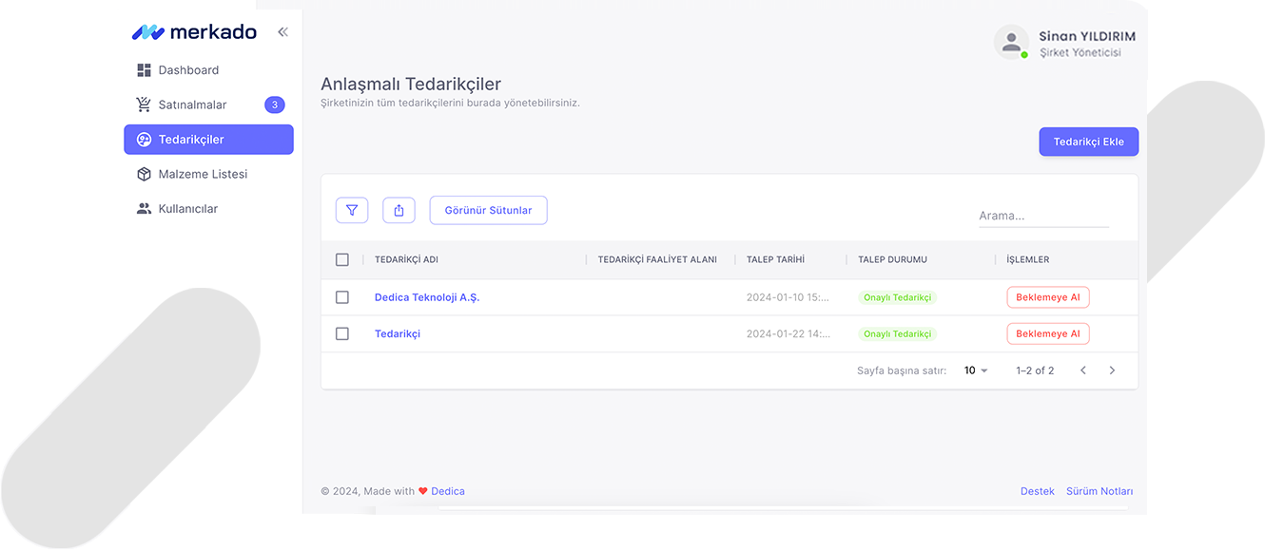
Task: Go to the previous page arrow
Action: pos(1082,370)
